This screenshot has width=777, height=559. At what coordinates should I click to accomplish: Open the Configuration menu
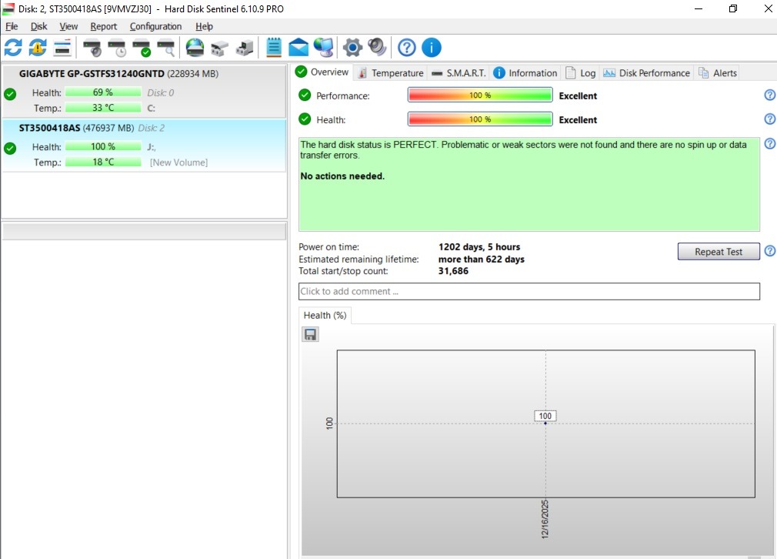click(155, 26)
